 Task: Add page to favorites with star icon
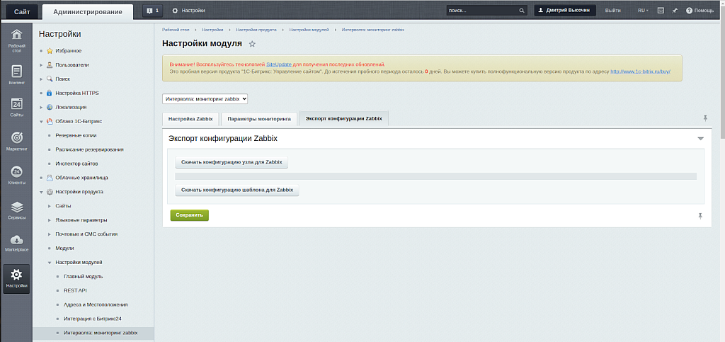(x=252, y=44)
